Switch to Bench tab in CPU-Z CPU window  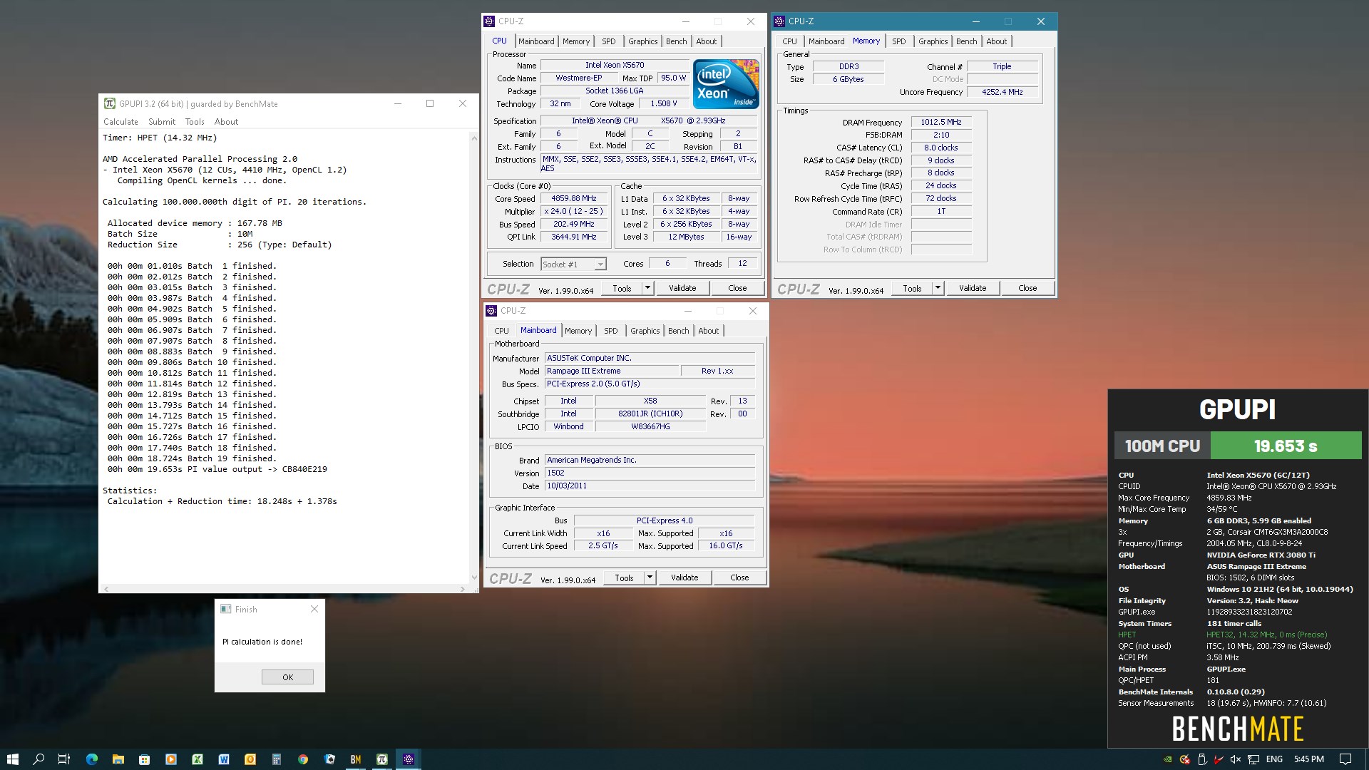(676, 41)
